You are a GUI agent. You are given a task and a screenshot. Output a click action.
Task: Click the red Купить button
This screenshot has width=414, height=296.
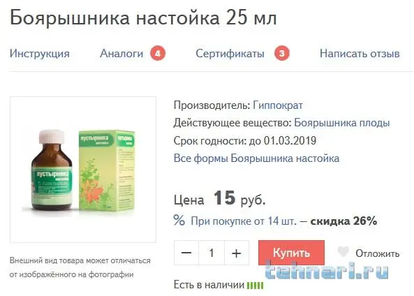(292, 253)
